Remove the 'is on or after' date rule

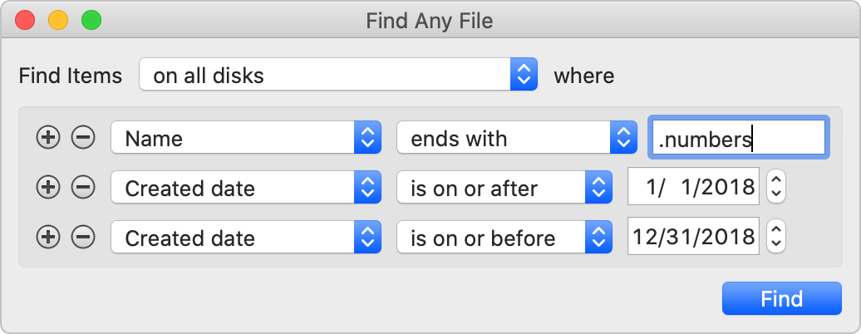tap(82, 188)
